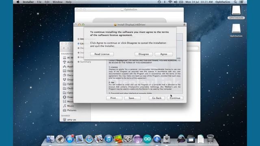260x146 pixels.
Task: Open the Installer application menu
Action: point(28,2)
